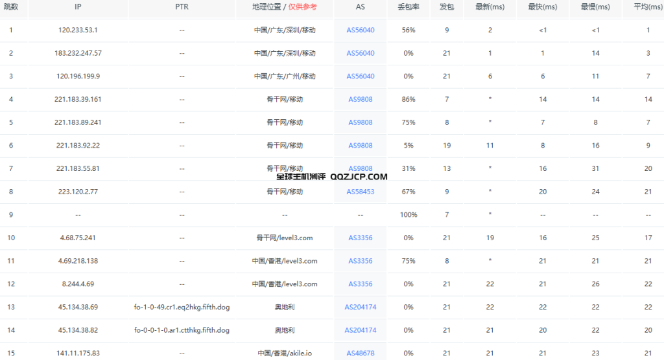The height and width of the screenshot is (360, 664).
Task: Open AS3356 link for 8.244.4.69
Action: point(361,284)
